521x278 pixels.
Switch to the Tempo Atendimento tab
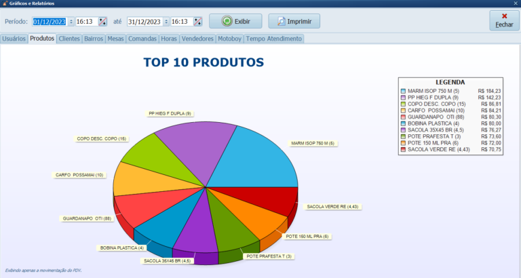pos(274,39)
